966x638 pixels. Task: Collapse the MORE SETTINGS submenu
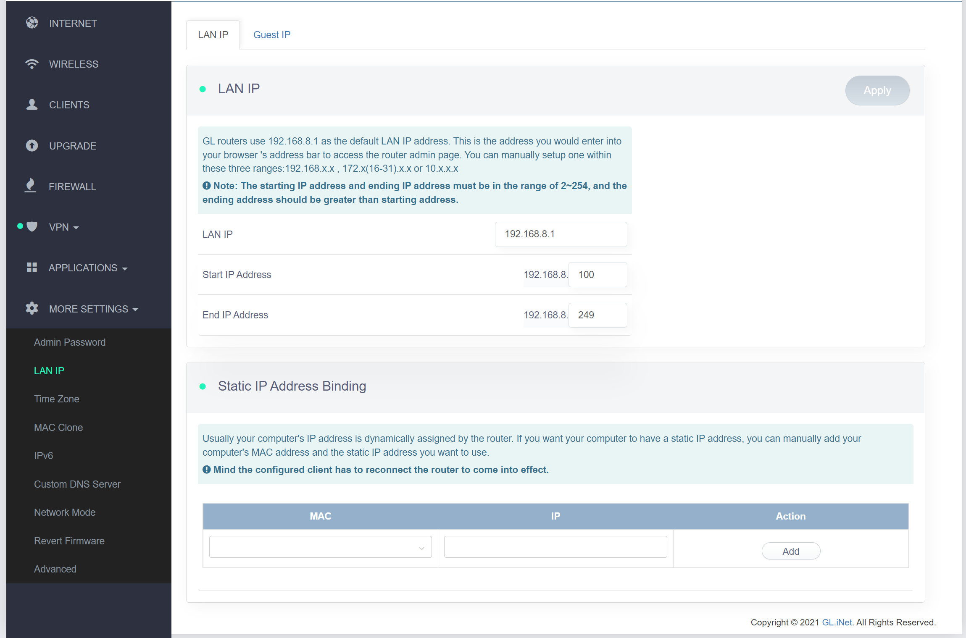[93, 309]
